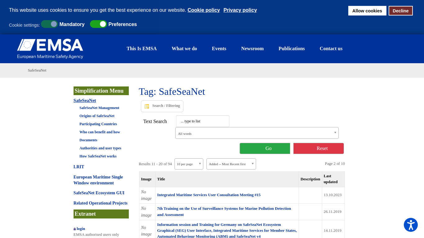Open the Publications menu
The height and width of the screenshot is (238, 424).
click(292, 49)
